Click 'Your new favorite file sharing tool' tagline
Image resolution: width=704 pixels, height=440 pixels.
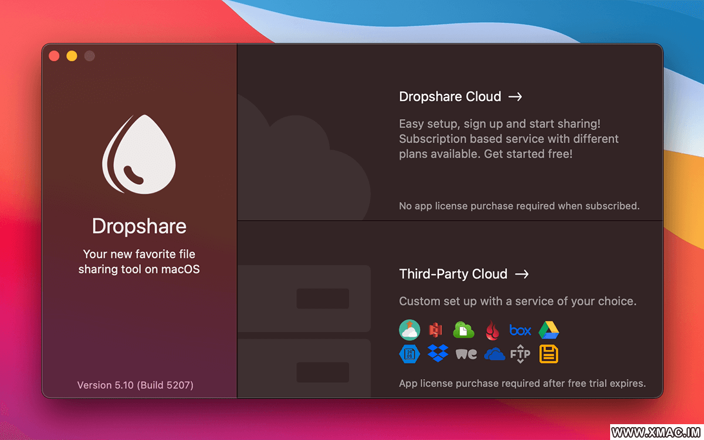point(139,262)
